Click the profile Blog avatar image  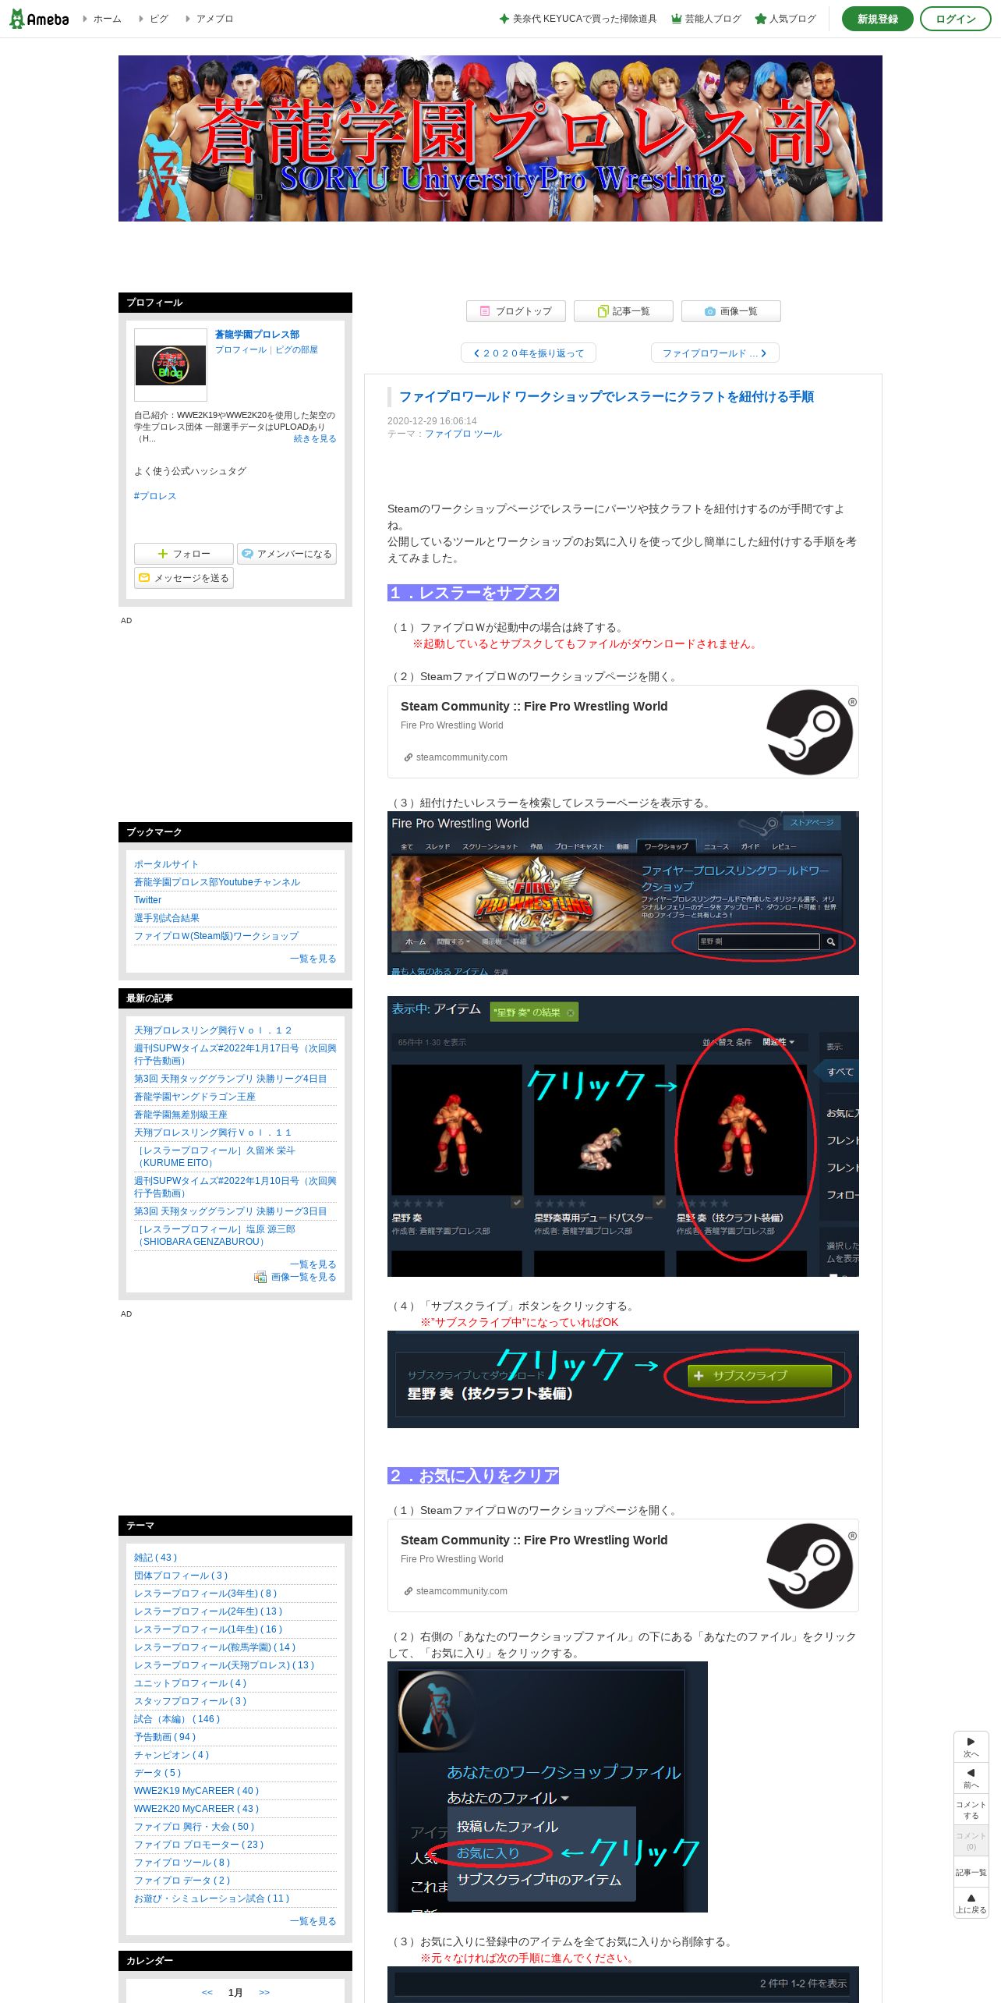(x=171, y=365)
